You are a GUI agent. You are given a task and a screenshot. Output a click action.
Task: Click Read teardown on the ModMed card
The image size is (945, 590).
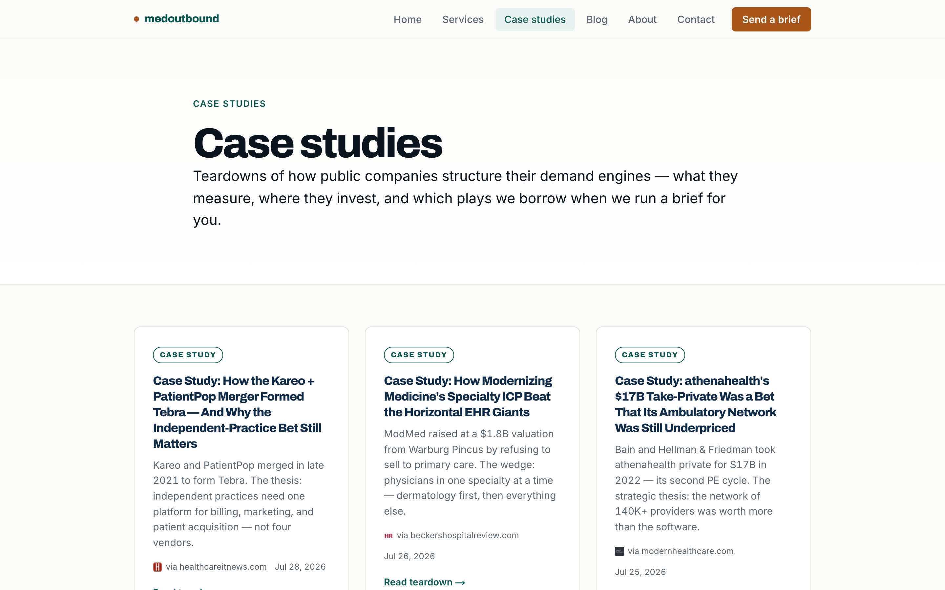425,582
